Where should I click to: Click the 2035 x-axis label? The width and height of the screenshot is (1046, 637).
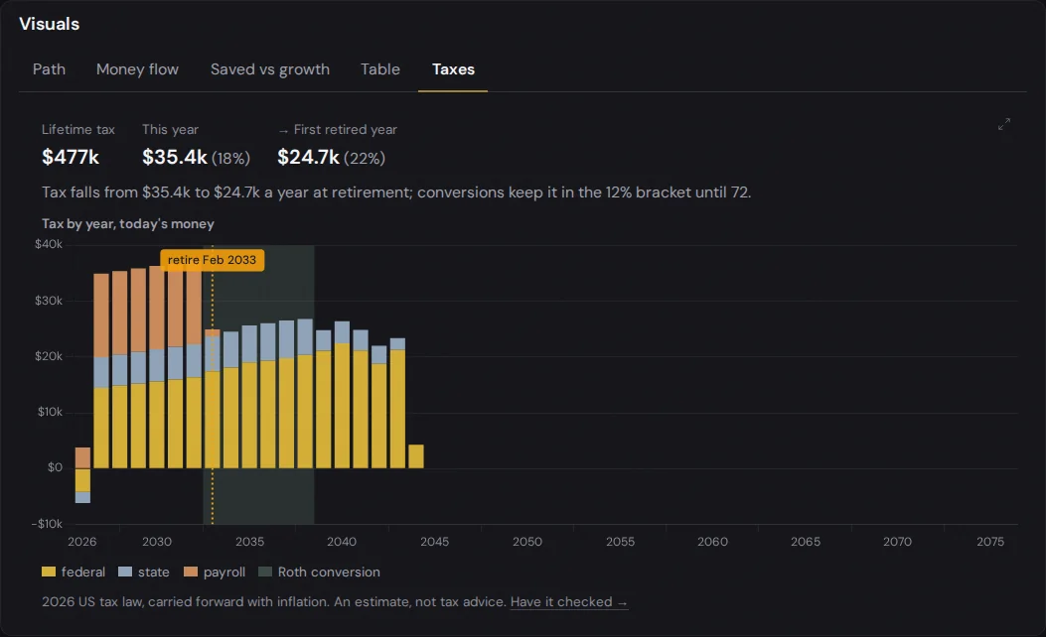[x=249, y=542]
